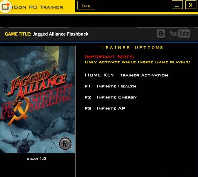Click the Important Note red label
The image size is (198, 177).
[x=109, y=57]
